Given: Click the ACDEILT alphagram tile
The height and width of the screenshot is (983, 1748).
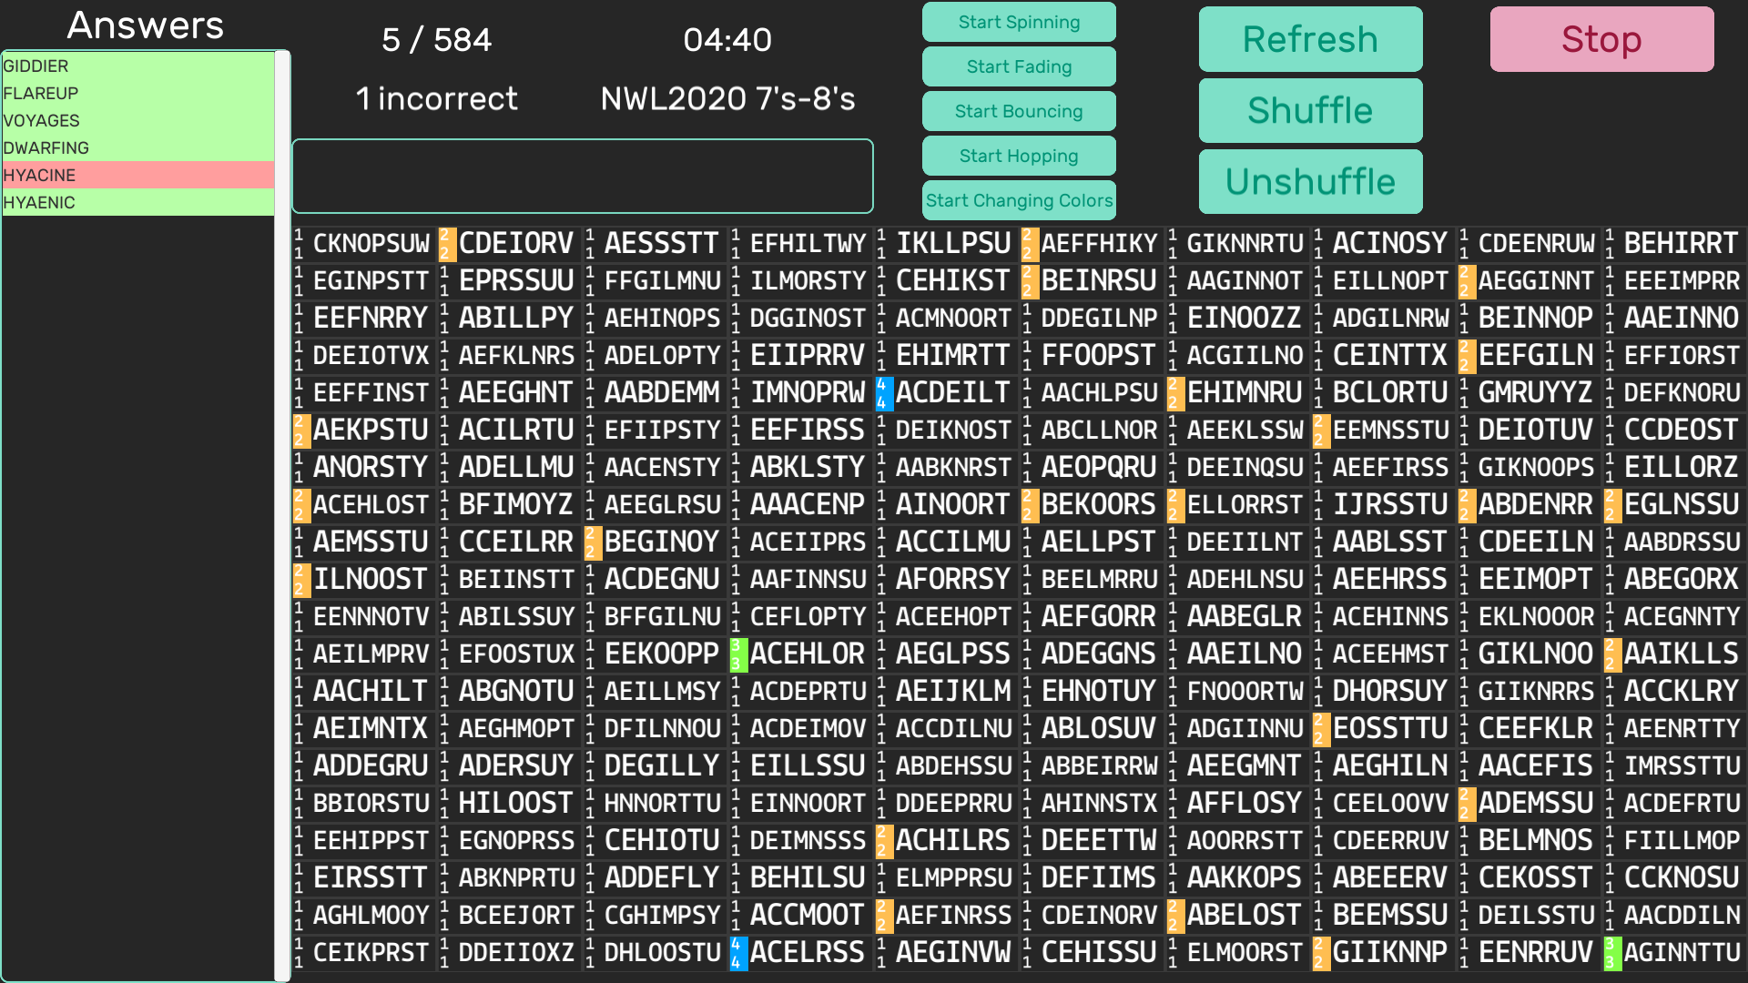Looking at the screenshot, I should [952, 393].
